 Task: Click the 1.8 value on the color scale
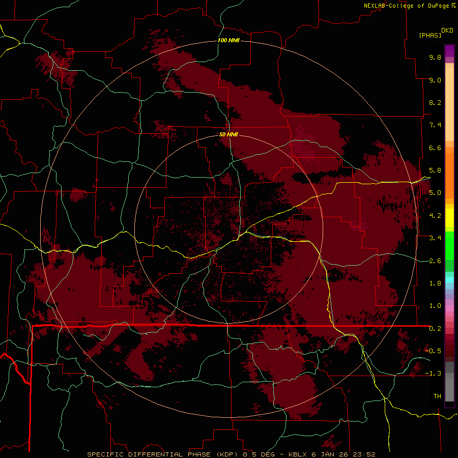(435, 283)
